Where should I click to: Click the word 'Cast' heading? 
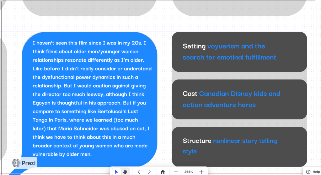click(190, 94)
